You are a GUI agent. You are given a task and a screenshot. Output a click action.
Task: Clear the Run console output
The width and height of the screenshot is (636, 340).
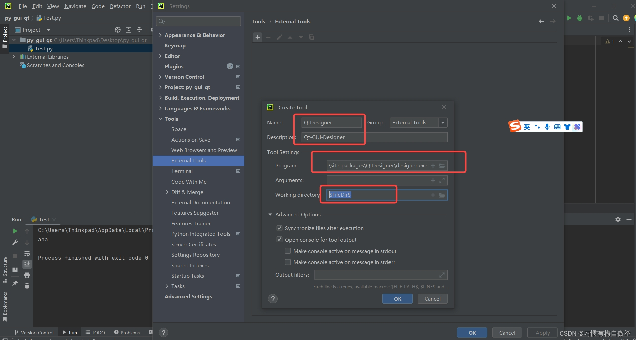(x=27, y=286)
